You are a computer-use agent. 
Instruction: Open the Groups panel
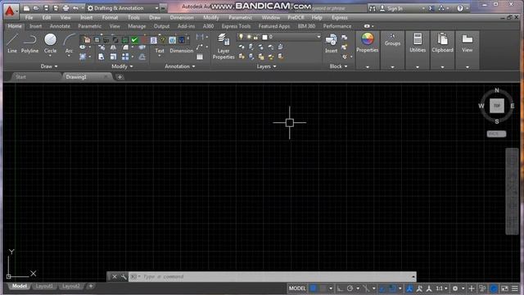[x=392, y=39]
